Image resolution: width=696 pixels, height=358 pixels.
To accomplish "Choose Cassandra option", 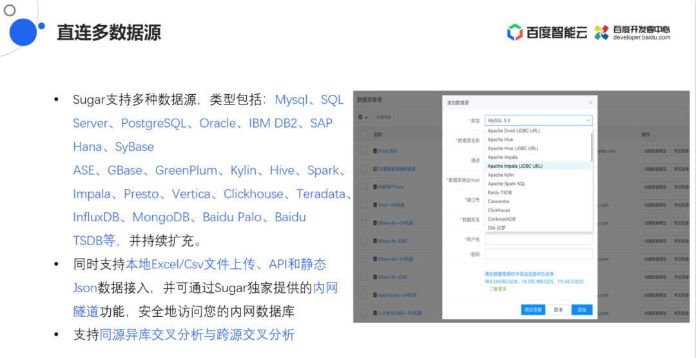I will [x=538, y=201].
